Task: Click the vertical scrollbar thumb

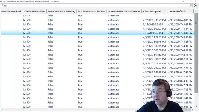Action: 196,53
